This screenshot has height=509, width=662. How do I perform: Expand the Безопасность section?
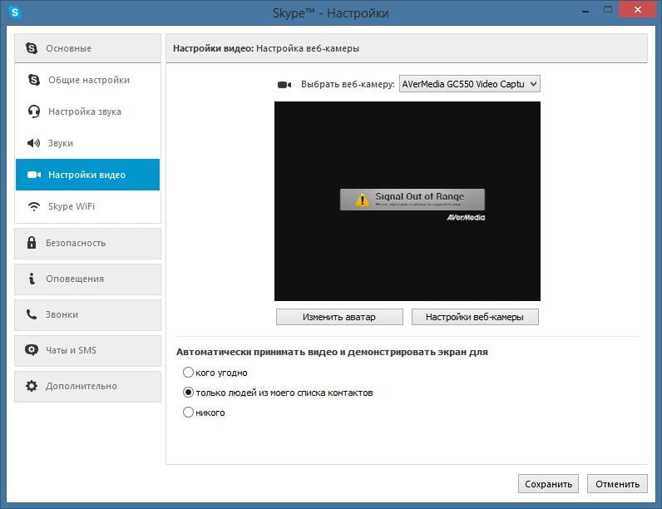tap(88, 243)
